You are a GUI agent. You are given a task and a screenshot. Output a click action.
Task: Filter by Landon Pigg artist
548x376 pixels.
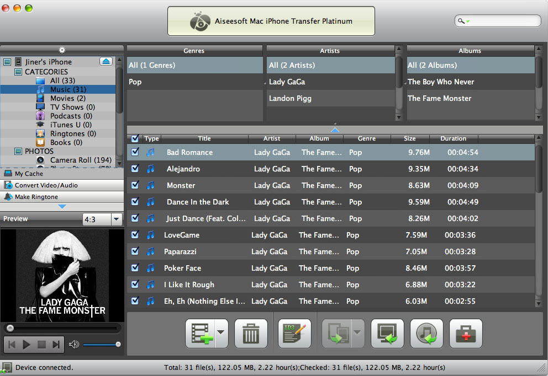(330, 98)
